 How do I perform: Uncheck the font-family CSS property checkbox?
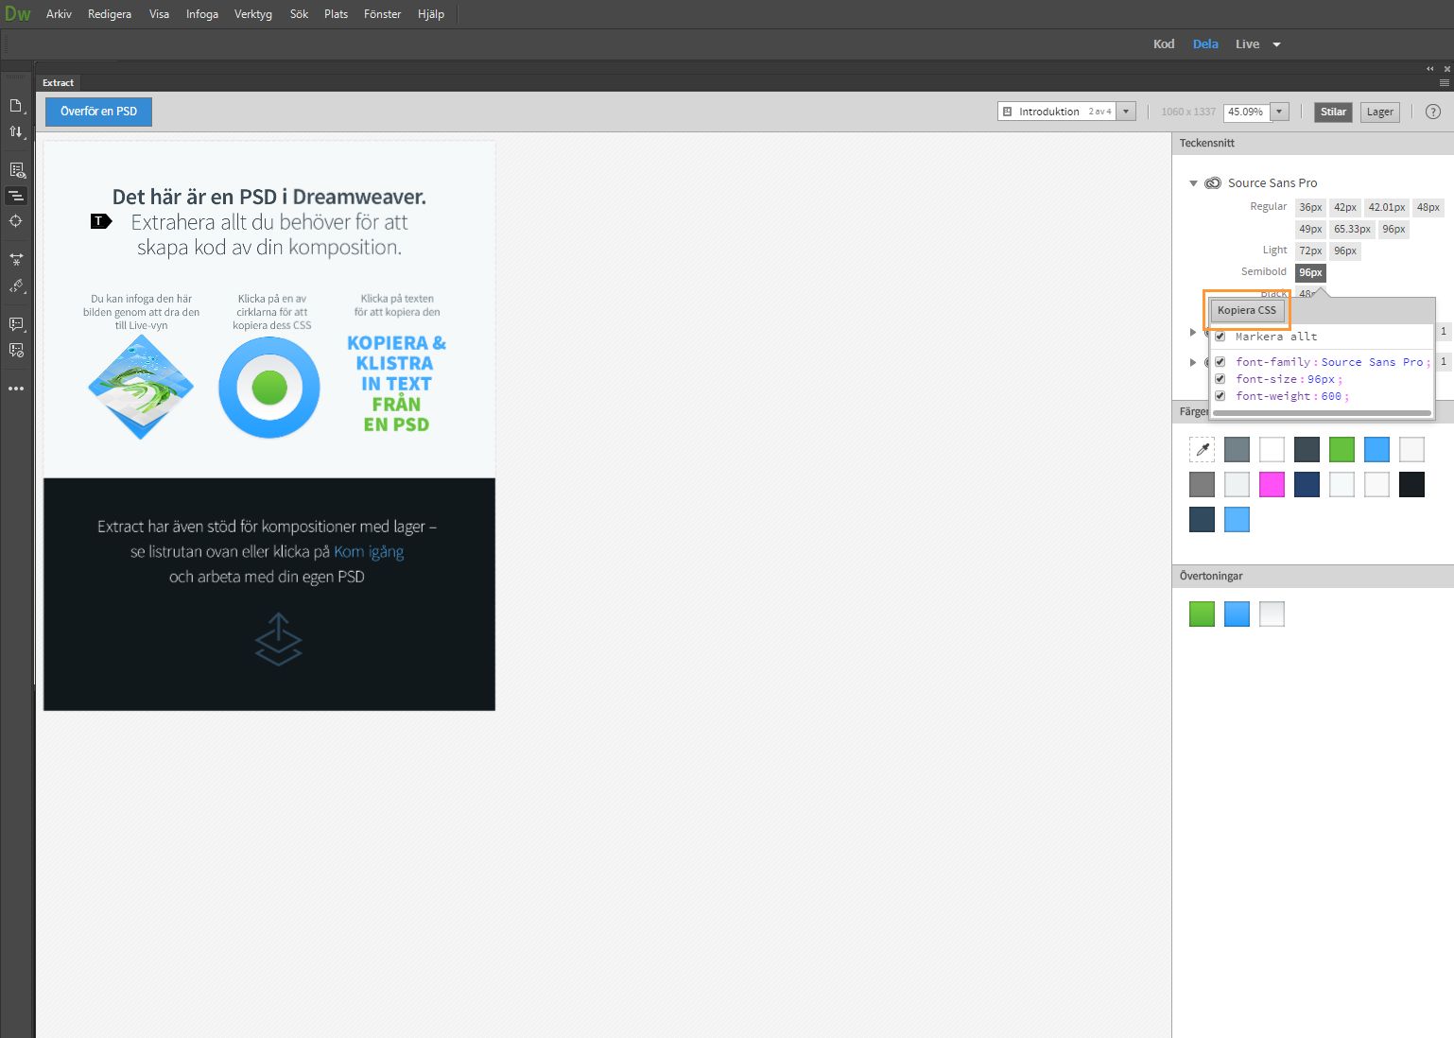(1220, 362)
